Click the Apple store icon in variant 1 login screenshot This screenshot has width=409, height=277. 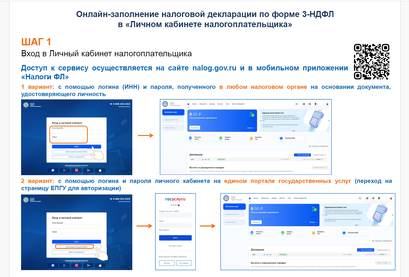coord(100,170)
